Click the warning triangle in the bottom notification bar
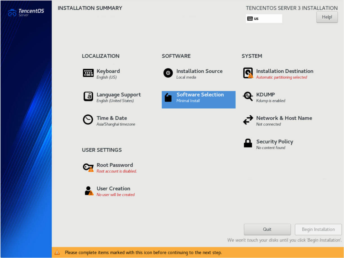344x258 pixels. [x=57, y=252]
